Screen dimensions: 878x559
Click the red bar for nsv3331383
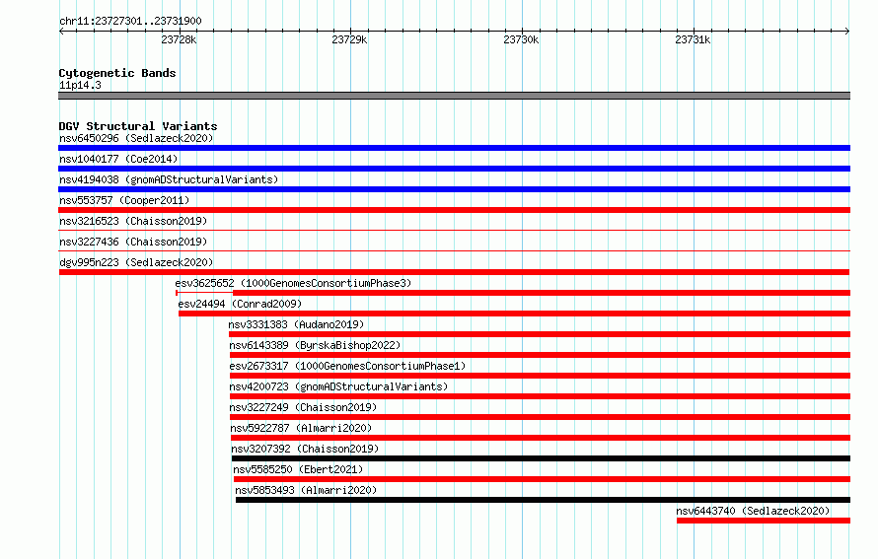coord(540,334)
